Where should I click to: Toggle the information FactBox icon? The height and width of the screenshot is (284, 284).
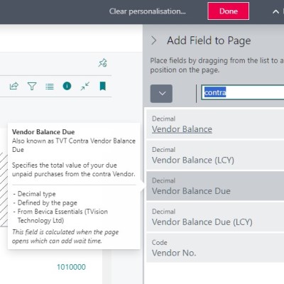pyautogui.click(x=67, y=86)
